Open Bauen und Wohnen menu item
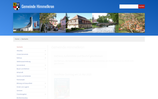 pos(23,69)
